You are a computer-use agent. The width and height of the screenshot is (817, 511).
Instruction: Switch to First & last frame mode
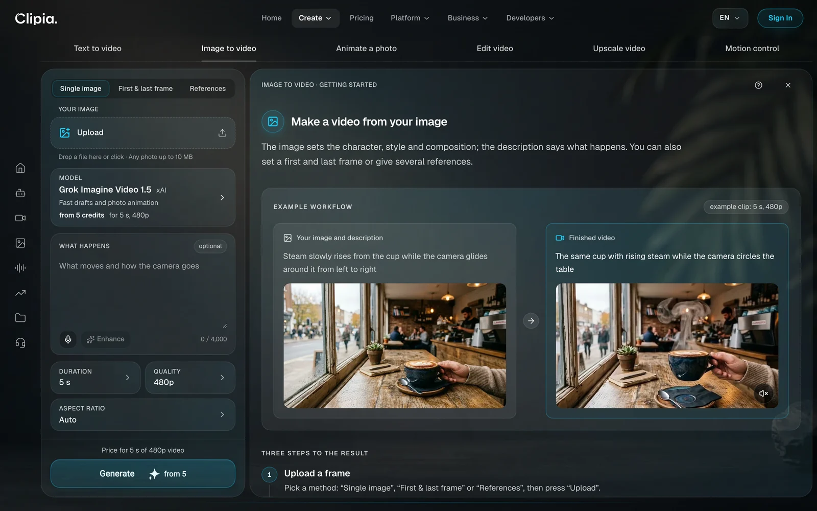click(146, 88)
